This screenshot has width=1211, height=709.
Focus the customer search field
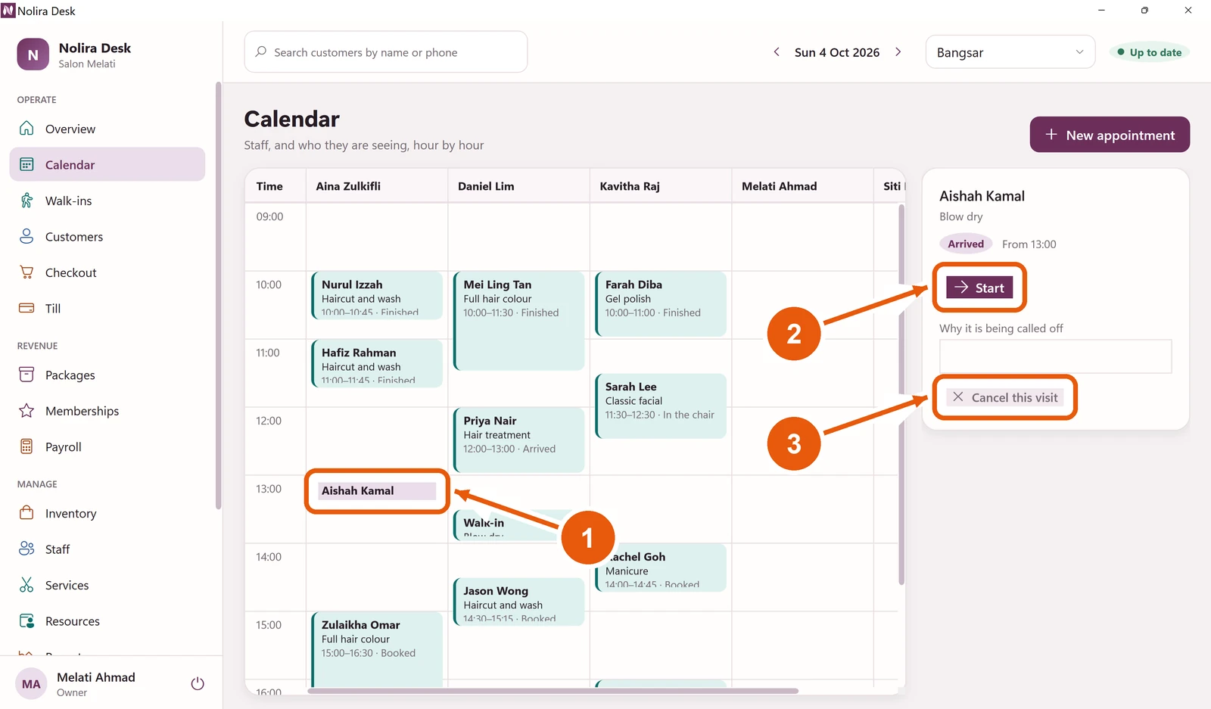(386, 52)
